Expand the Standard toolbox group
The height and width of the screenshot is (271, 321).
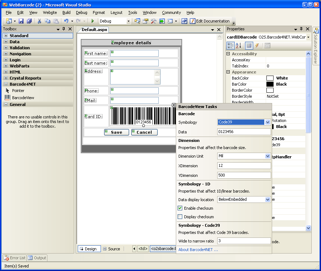point(6,36)
